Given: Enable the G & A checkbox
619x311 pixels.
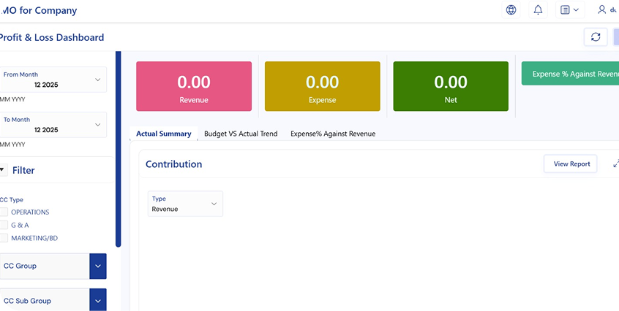Looking at the screenshot, I should click(x=4, y=225).
